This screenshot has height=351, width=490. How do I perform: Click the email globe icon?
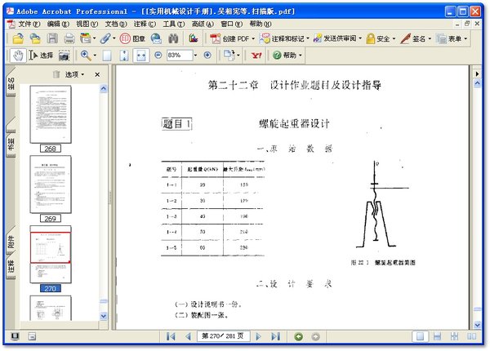(156, 38)
